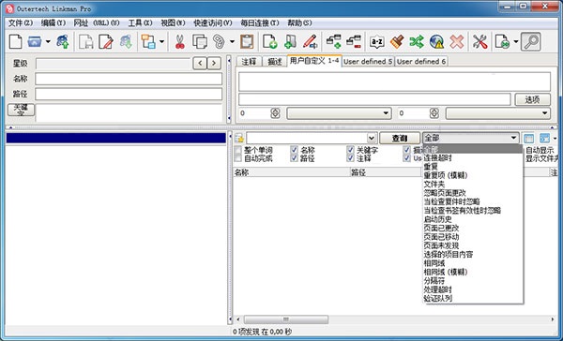Click the 选项 button
Image resolution: width=563 pixels, height=341 pixels.
click(532, 99)
